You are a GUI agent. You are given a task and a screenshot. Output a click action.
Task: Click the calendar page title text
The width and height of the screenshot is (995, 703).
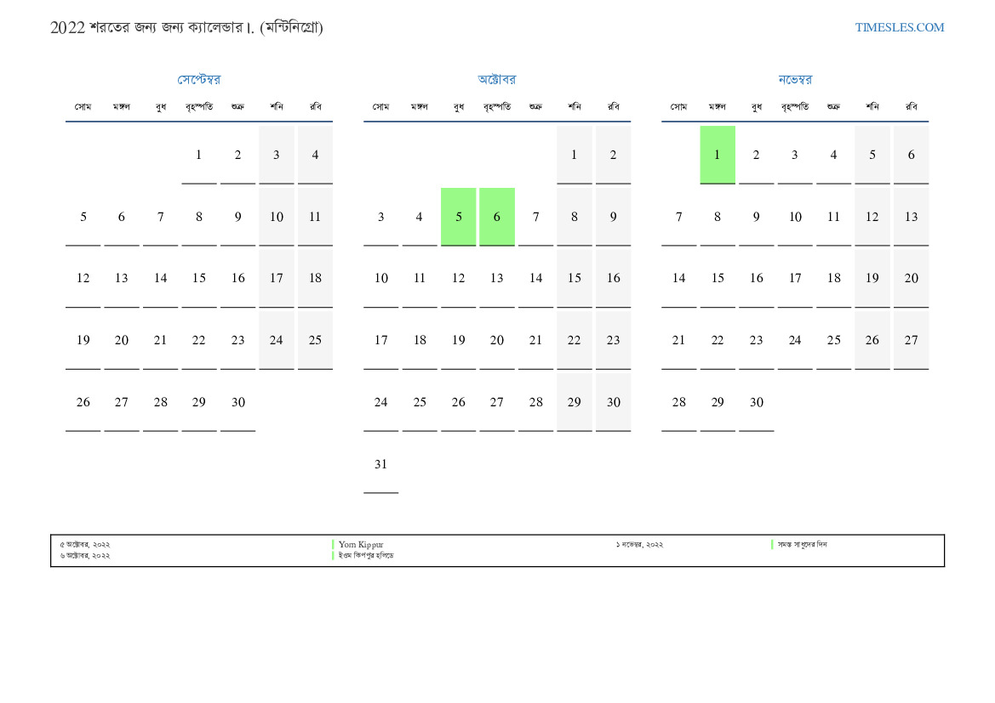pos(186,27)
